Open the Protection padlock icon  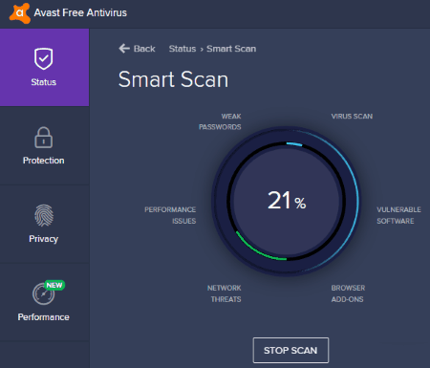point(44,138)
